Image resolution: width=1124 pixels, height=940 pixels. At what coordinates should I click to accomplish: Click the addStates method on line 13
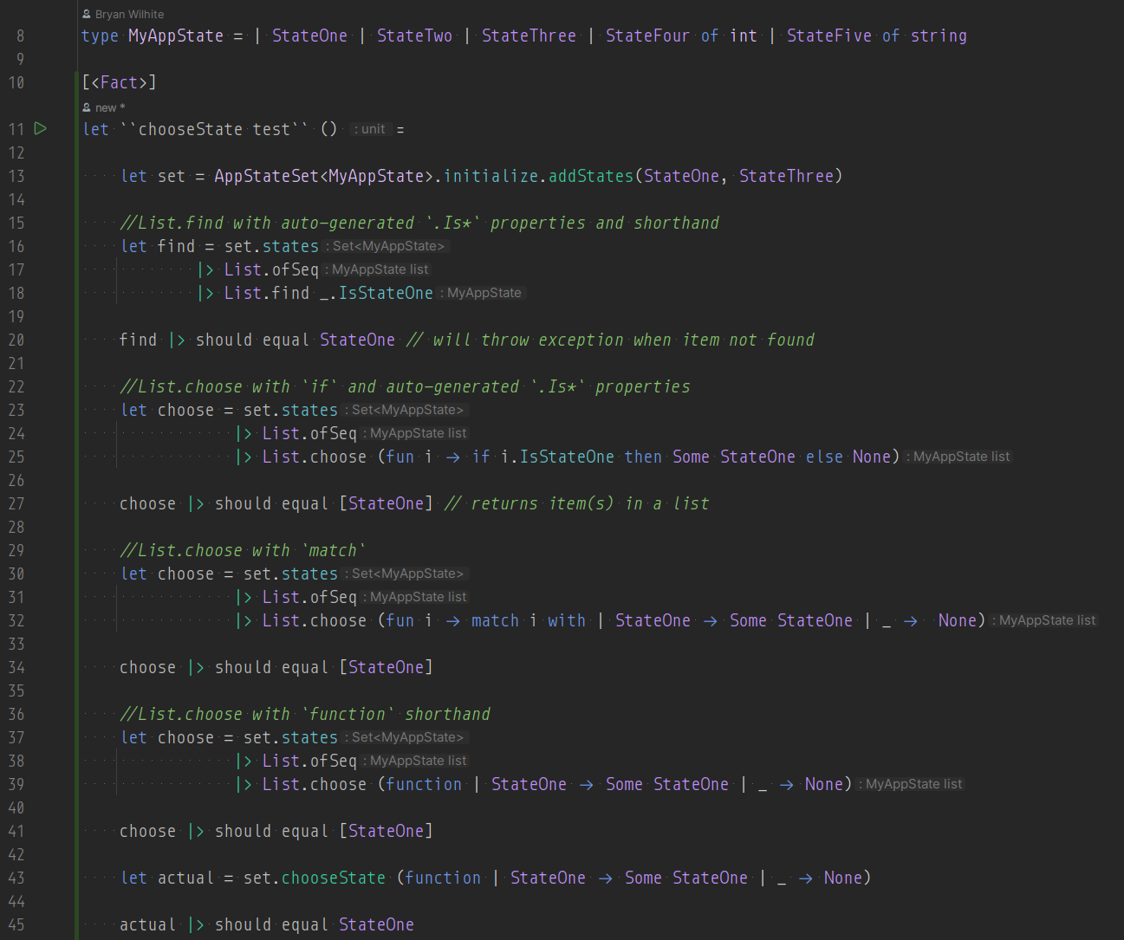point(591,176)
